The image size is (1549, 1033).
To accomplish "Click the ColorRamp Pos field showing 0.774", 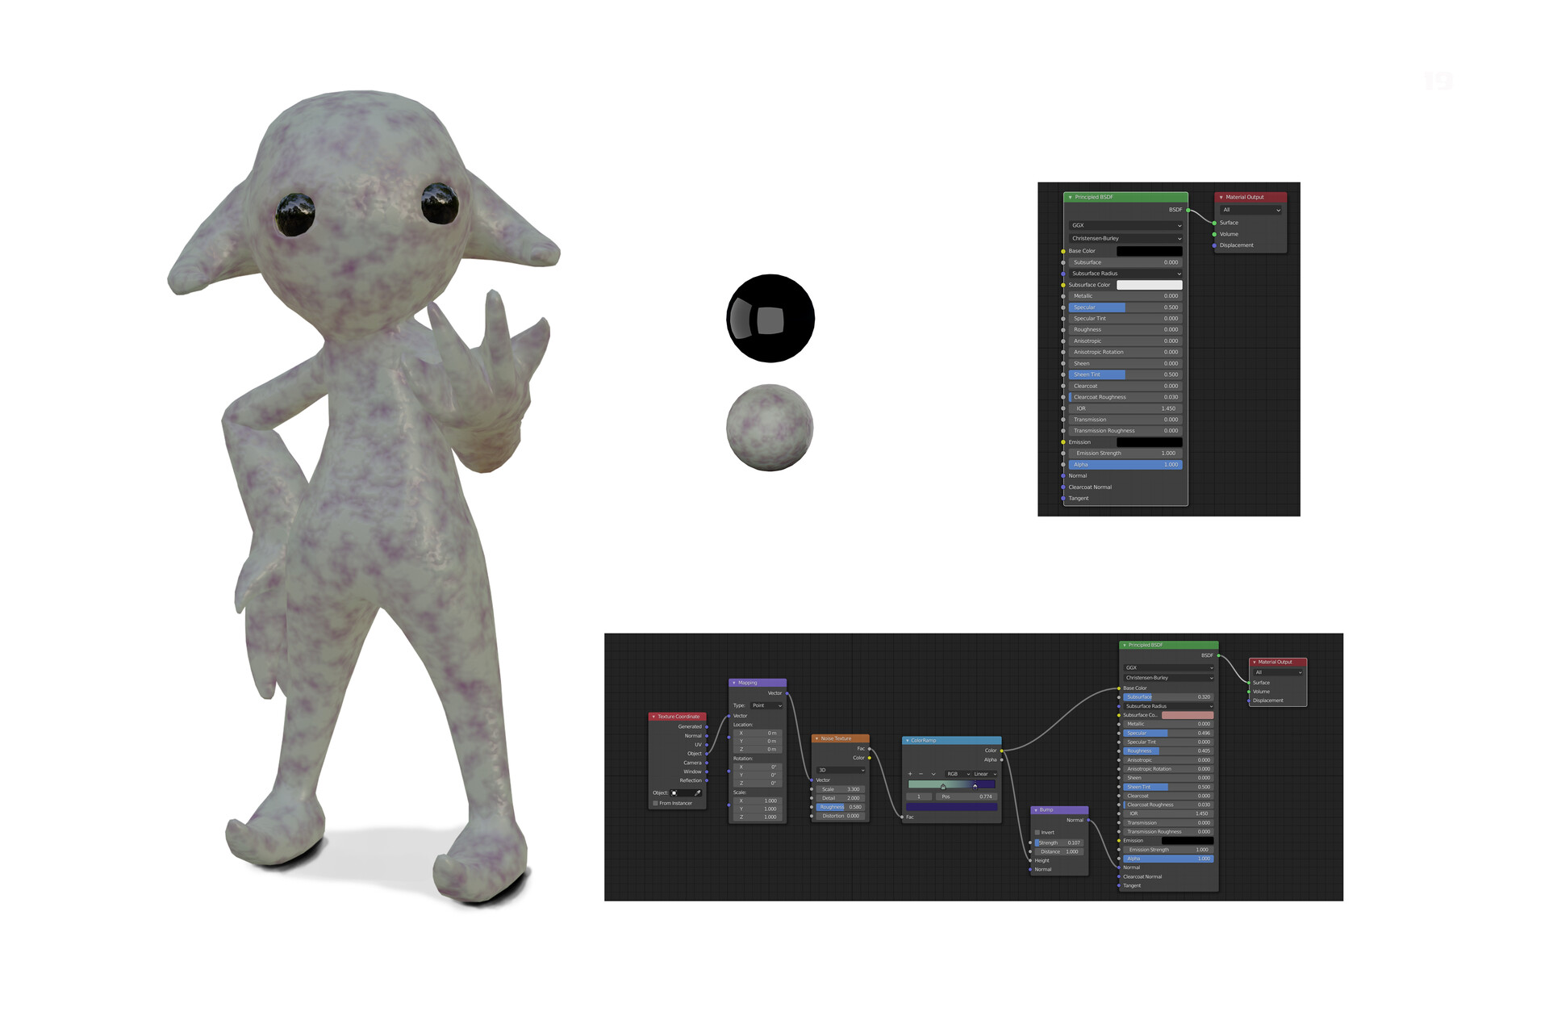I will coord(965,797).
